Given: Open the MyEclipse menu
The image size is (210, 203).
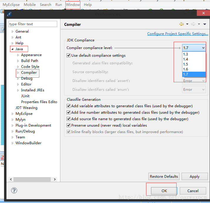Looking at the screenshot, I should click(x=11, y=5).
